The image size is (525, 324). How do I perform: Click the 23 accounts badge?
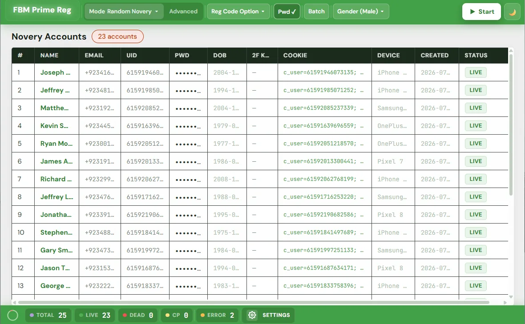(117, 36)
